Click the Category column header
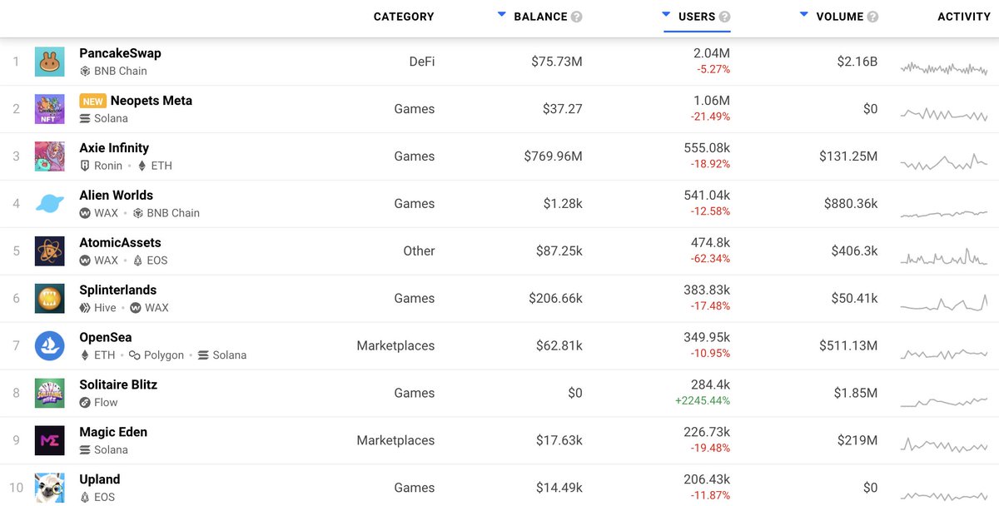 [x=404, y=17]
